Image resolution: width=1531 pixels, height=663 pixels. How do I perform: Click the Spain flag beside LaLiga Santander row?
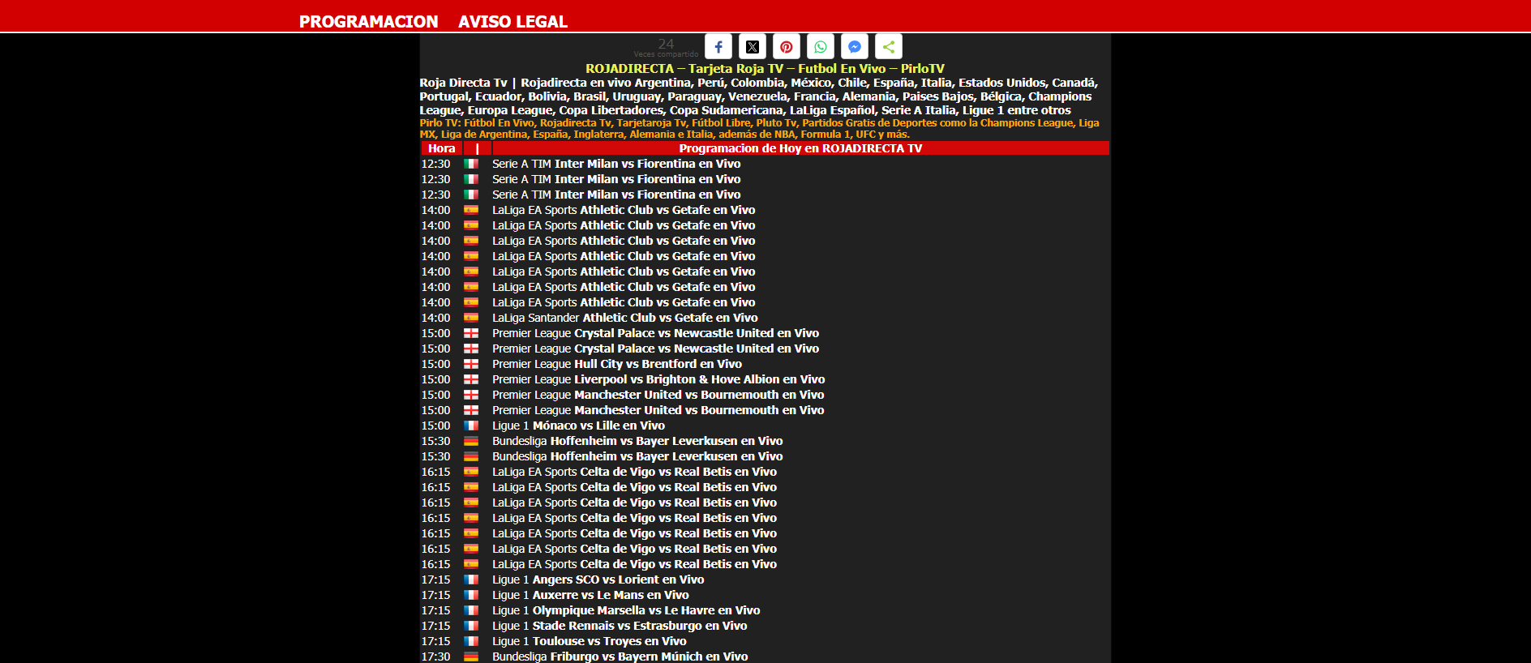[x=471, y=318]
